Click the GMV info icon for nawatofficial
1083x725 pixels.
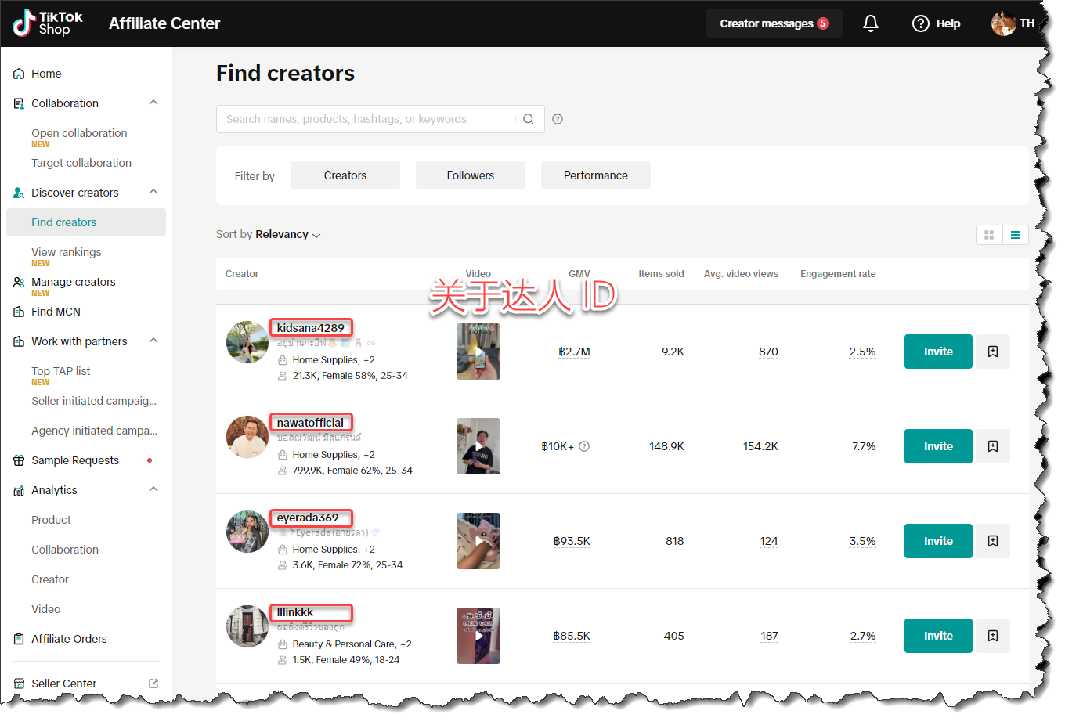click(584, 446)
